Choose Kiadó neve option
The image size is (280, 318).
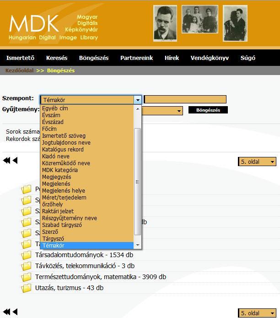point(87,156)
